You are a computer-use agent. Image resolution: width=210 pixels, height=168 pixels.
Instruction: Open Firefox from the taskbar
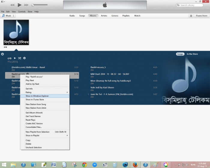click(x=135, y=165)
